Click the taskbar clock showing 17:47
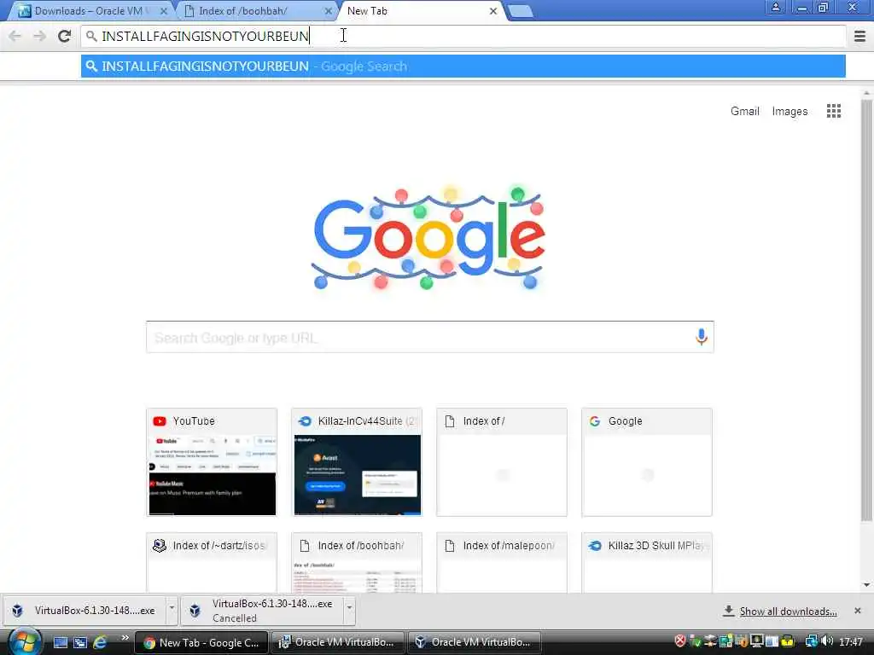 click(851, 642)
